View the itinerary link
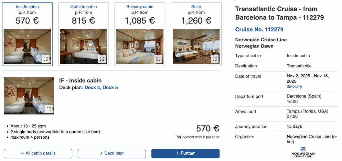Viewport: 342px width, 161px height. pyautogui.click(x=294, y=86)
